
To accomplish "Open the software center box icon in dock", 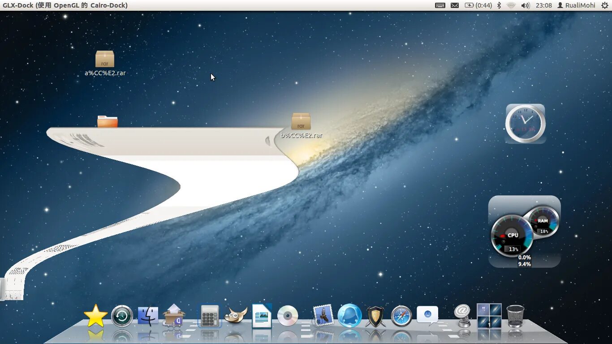I will click(174, 316).
